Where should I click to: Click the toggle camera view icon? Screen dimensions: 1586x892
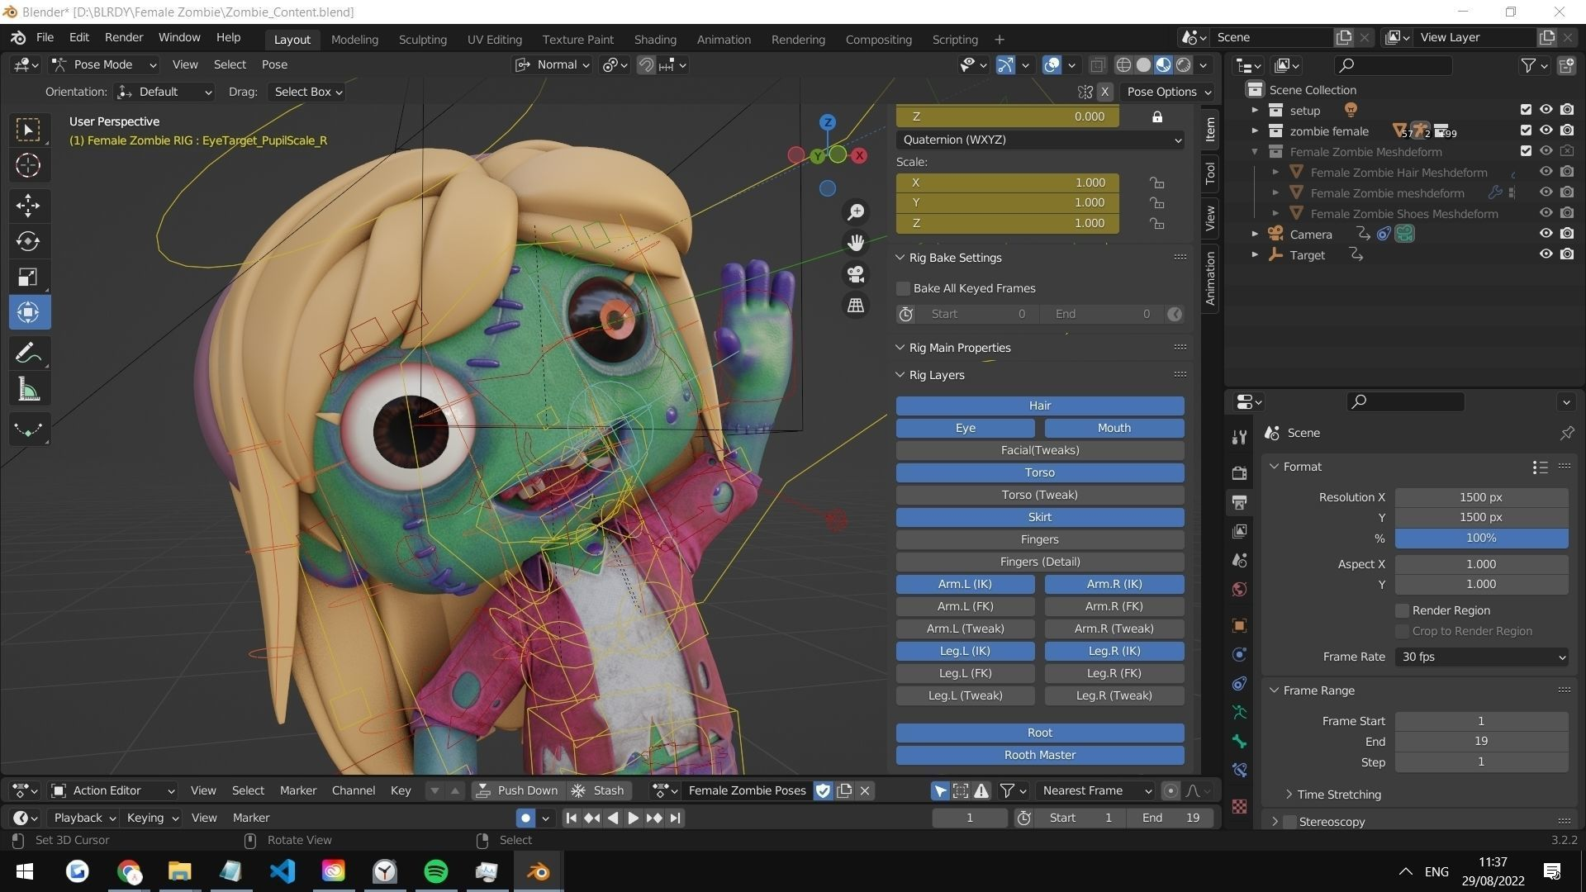pos(856,274)
